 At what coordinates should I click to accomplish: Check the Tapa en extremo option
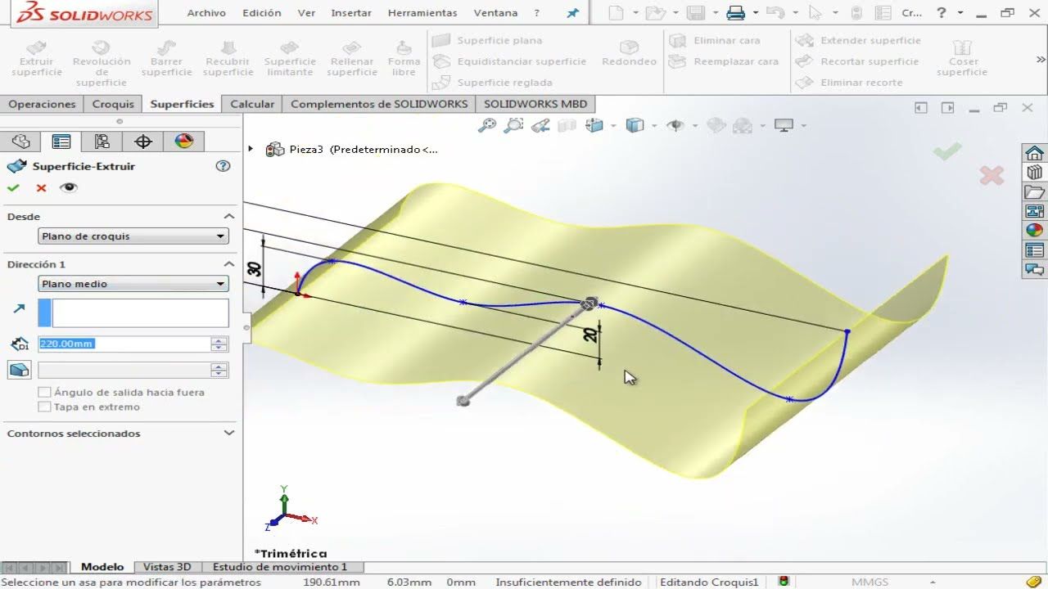coord(45,406)
